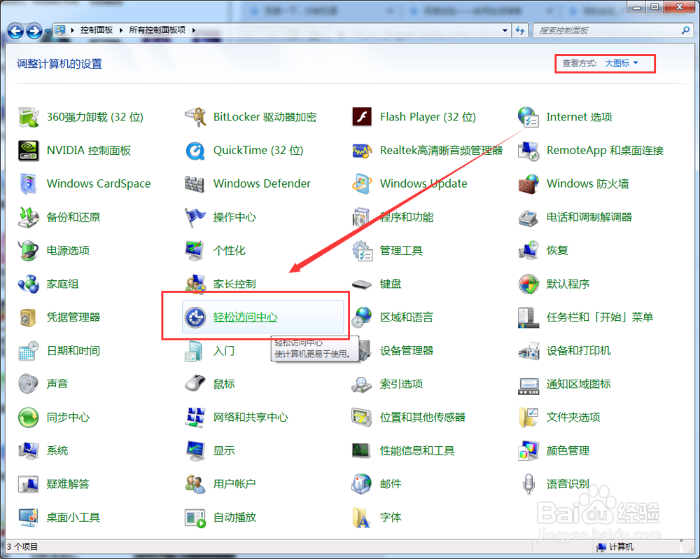Open 字体 fonts folder icon
The height and width of the screenshot is (559, 700).
tap(362, 518)
